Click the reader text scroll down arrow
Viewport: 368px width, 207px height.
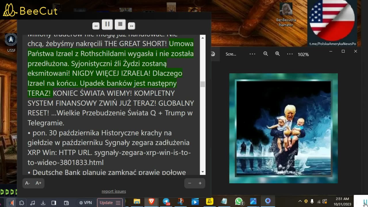[x=203, y=172]
